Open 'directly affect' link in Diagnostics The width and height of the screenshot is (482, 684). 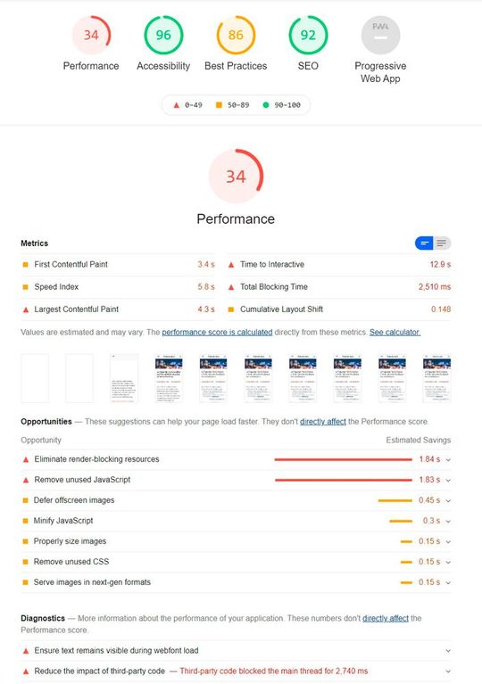pyautogui.click(x=386, y=618)
